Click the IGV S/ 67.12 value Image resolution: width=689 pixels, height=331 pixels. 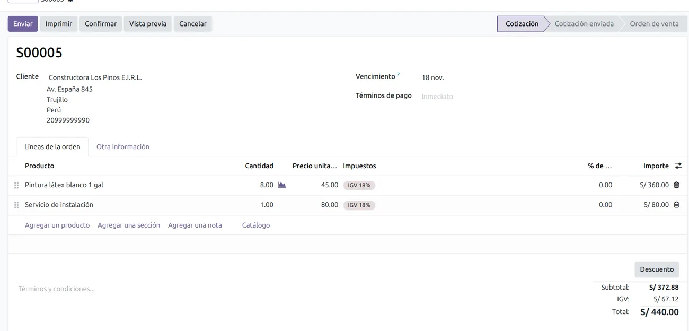pyautogui.click(x=666, y=299)
